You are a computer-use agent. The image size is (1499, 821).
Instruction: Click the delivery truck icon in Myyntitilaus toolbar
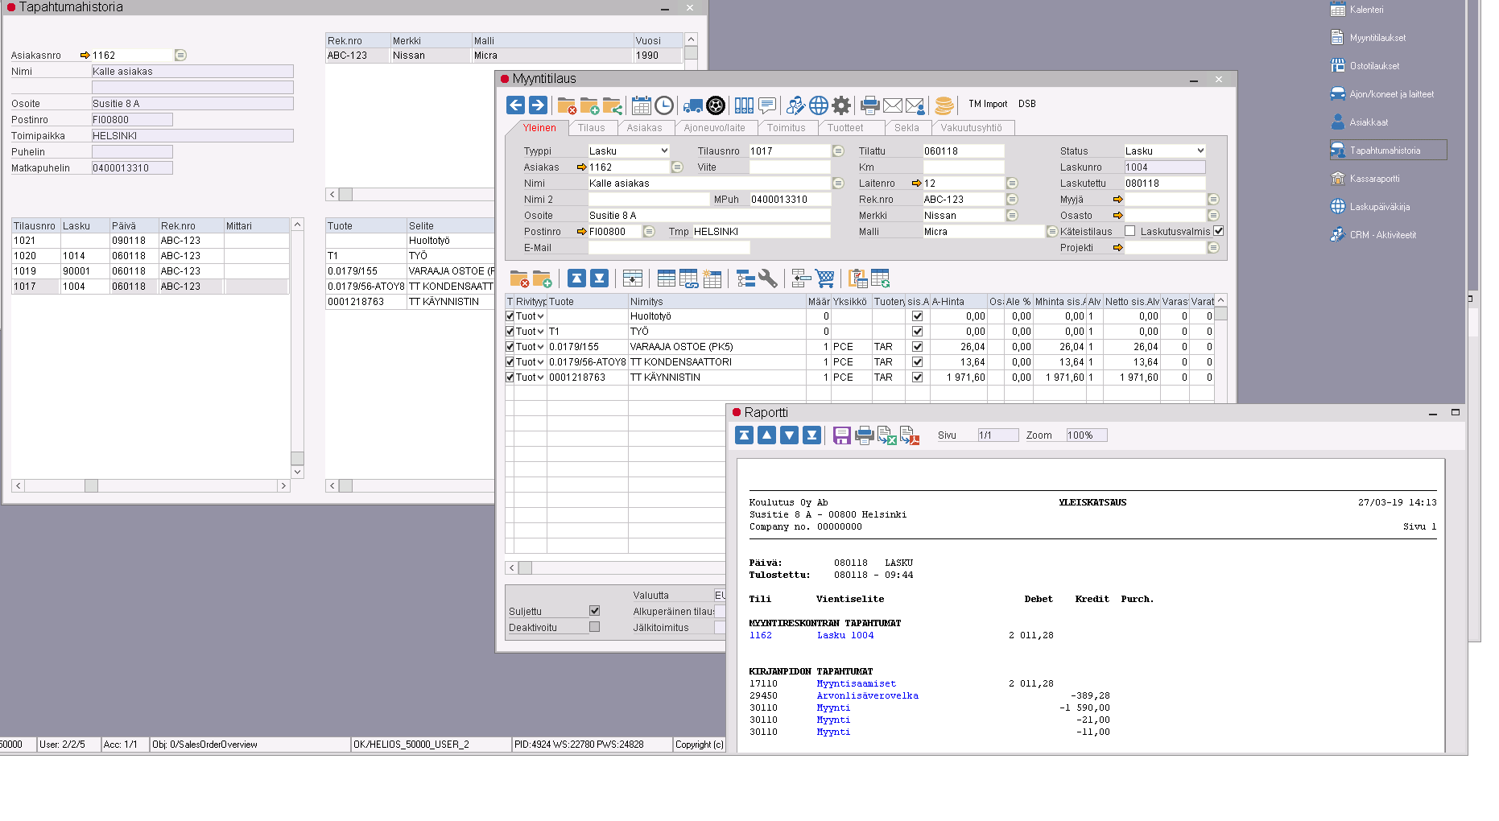point(692,105)
